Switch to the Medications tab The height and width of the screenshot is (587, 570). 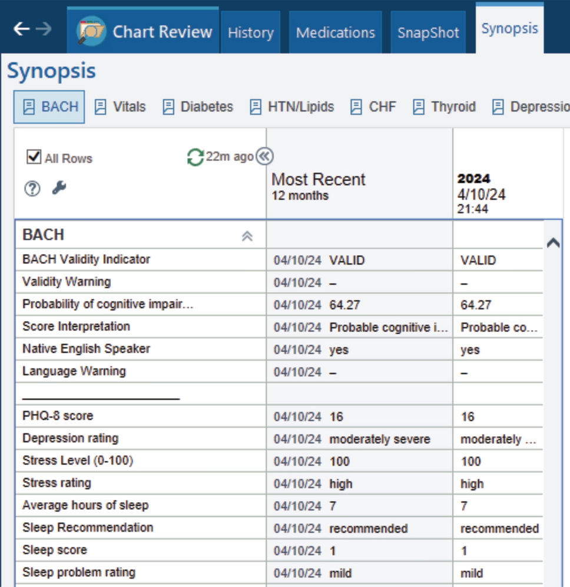pyautogui.click(x=335, y=33)
